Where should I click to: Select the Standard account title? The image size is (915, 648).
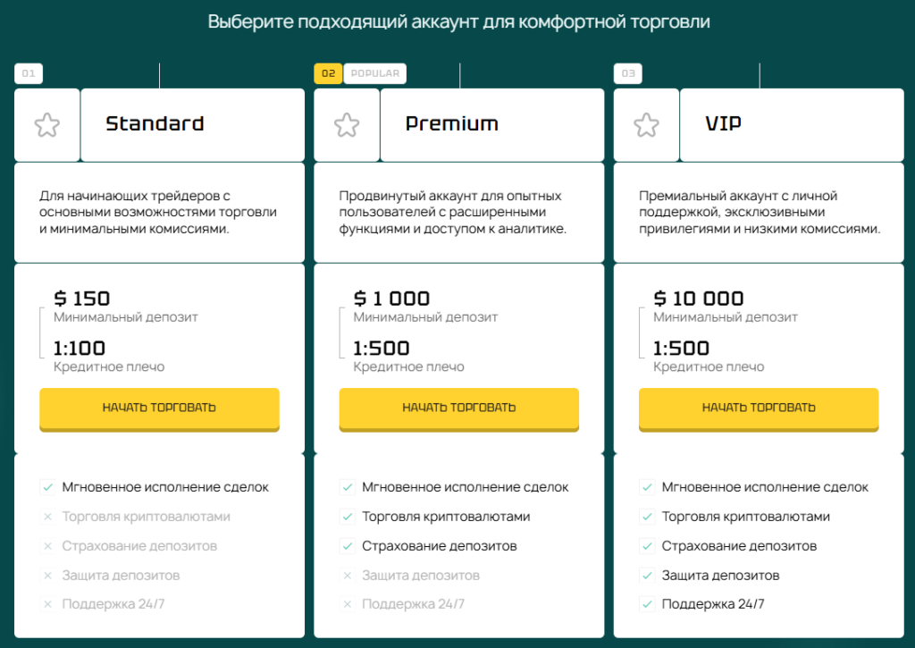tap(155, 124)
